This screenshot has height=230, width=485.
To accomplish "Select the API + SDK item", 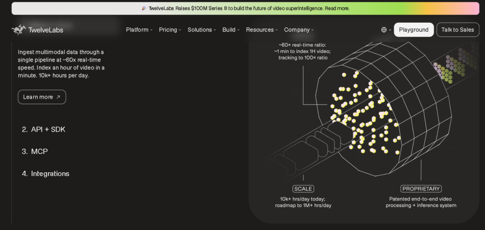I will coord(44,129).
